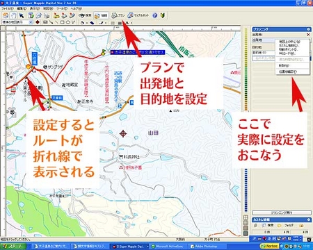313x250 pixels.
Task: Choose MGコード(M) in the context menu
Action: point(287,53)
